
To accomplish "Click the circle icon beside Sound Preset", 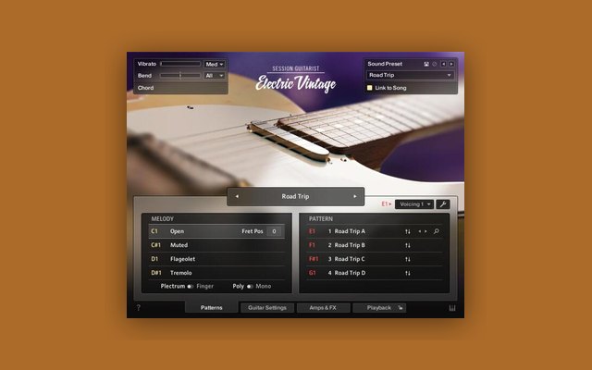I will pos(435,64).
